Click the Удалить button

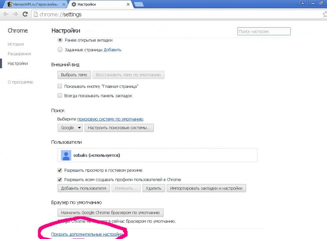coord(154,188)
